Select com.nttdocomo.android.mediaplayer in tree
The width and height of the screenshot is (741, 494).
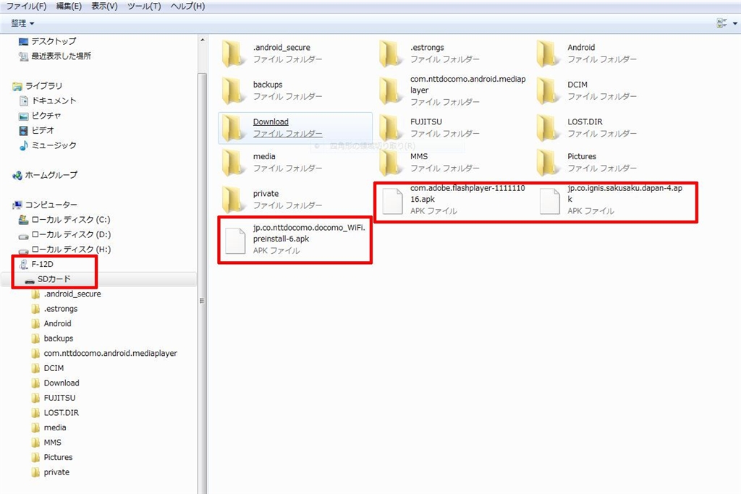point(104,353)
